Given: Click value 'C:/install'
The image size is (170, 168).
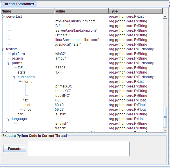Looking at the screenshot, I should click(63, 26).
